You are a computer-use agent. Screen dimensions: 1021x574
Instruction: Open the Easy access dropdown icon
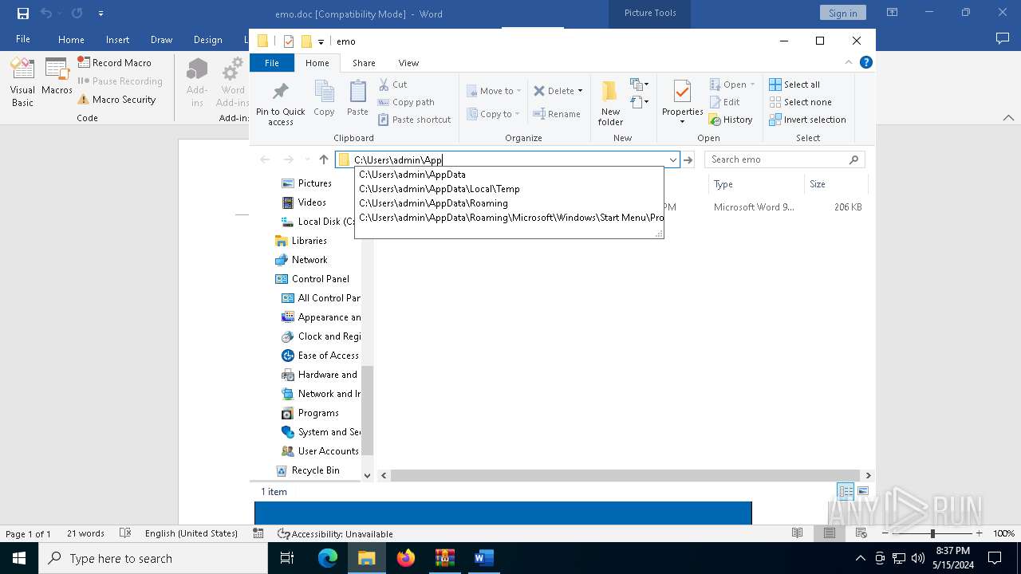coord(639,102)
